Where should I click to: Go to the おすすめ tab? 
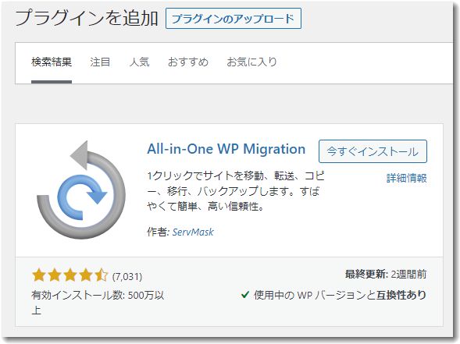coord(188,62)
